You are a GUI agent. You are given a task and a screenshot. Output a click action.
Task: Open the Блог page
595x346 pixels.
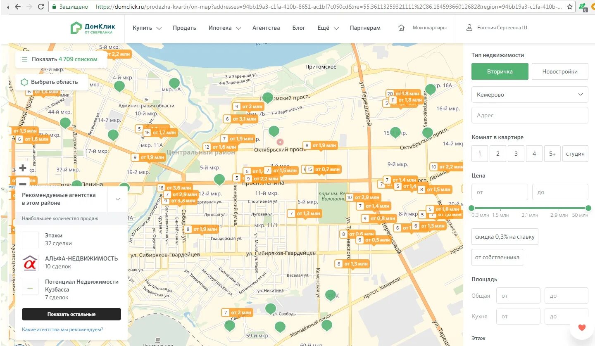point(299,28)
